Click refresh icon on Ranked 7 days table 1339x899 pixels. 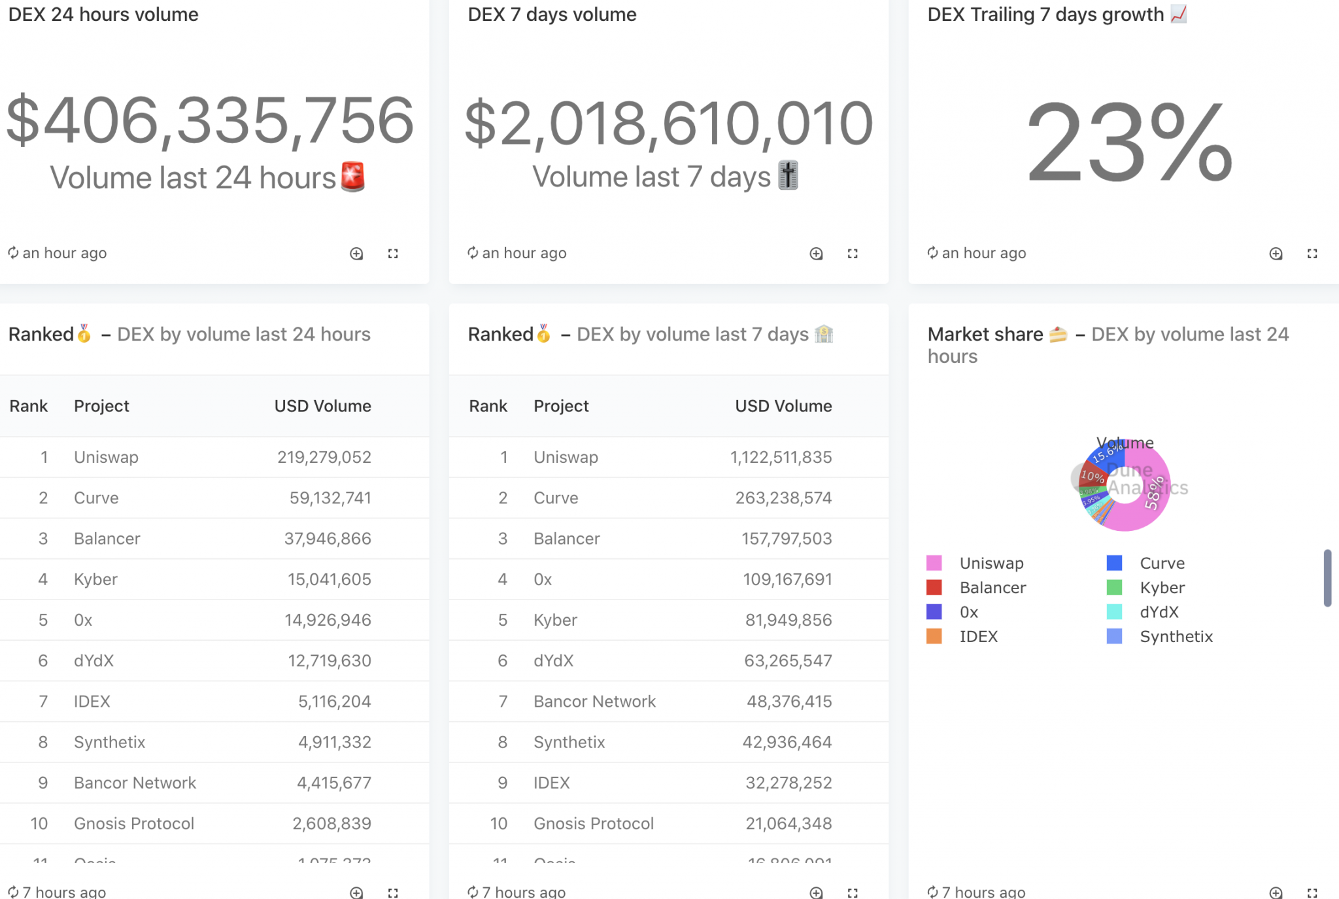pos(473,892)
